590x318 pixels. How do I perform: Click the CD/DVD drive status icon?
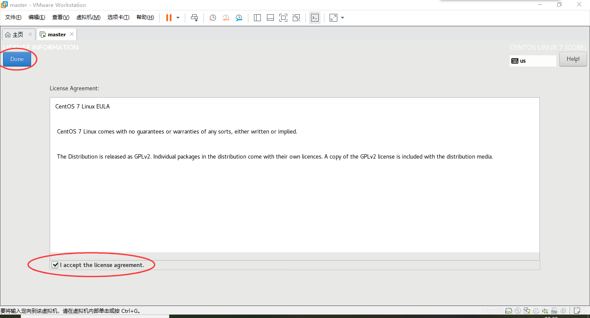[x=518, y=311]
